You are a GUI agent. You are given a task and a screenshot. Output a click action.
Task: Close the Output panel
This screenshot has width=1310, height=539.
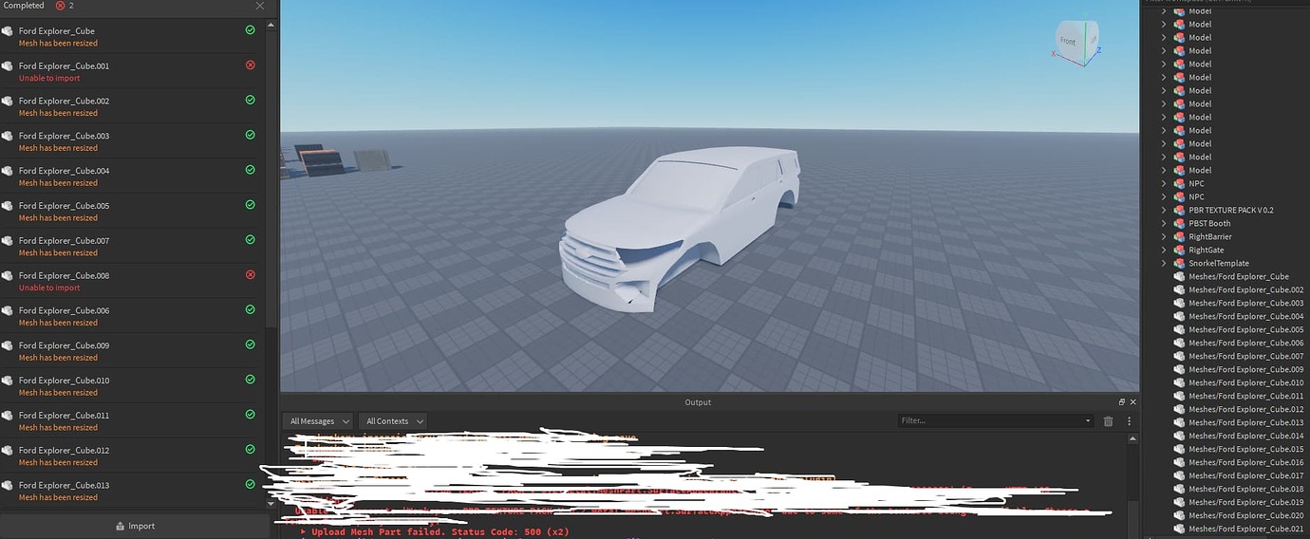(1132, 402)
